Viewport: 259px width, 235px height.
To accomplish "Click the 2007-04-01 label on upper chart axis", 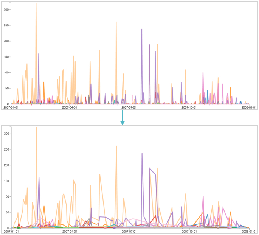I will point(70,107).
